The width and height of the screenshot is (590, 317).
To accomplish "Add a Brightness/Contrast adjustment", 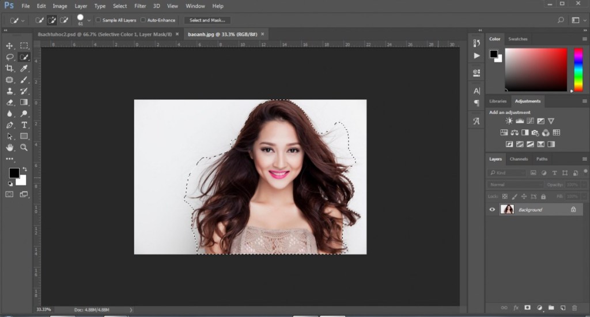I will 509,121.
